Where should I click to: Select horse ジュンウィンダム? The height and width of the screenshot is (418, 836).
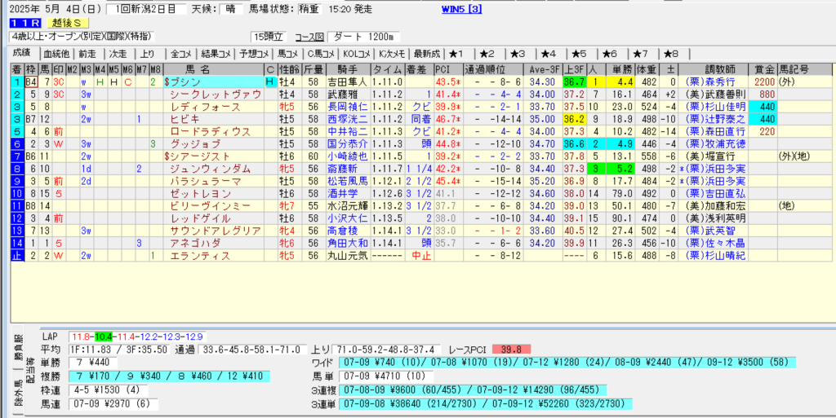click(x=210, y=169)
